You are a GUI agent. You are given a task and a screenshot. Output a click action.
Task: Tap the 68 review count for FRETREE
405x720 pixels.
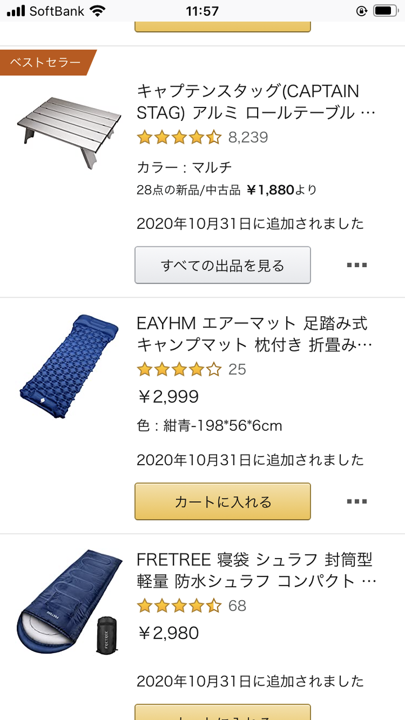click(237, 606)
